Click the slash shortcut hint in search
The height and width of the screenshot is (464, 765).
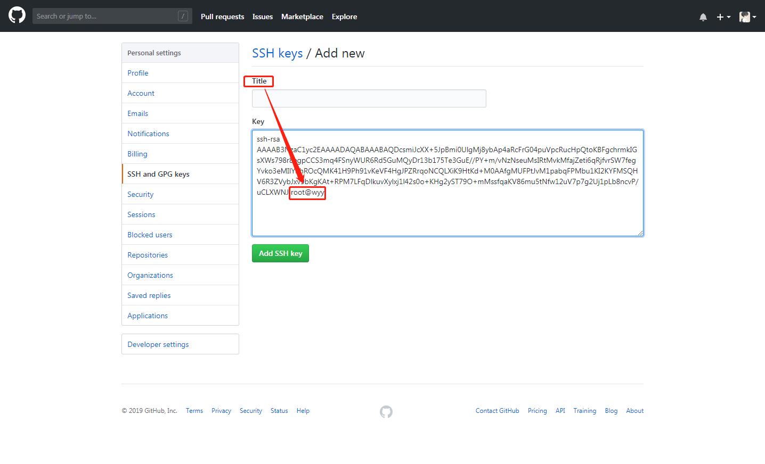(x=183, y=16)
